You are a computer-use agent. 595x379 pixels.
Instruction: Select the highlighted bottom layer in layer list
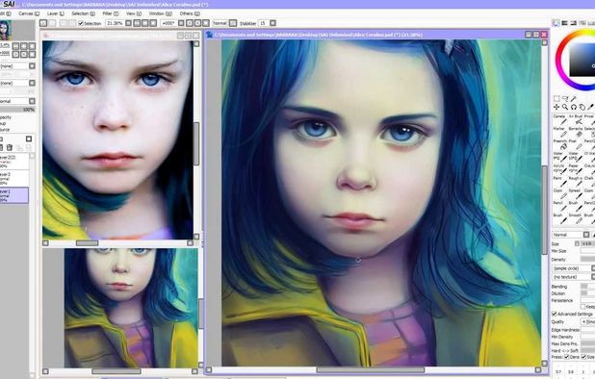(x=14, y=195)
